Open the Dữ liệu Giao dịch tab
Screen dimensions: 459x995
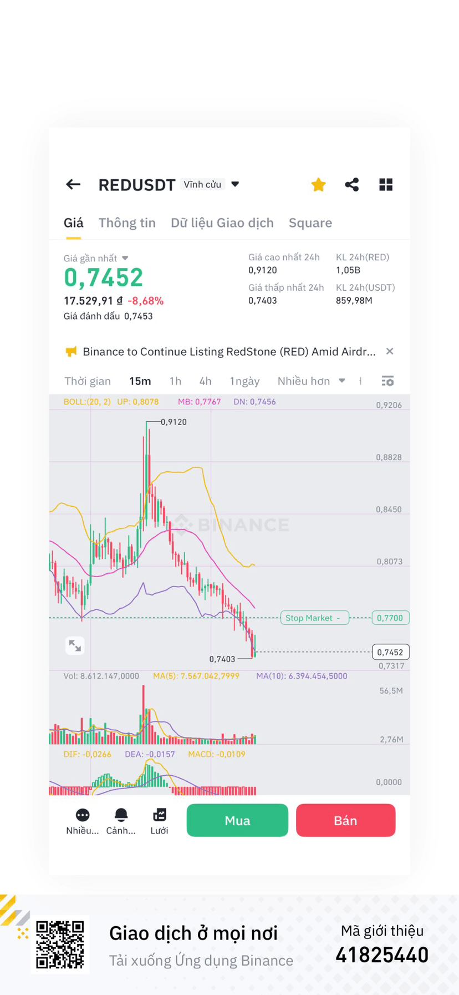222,223
